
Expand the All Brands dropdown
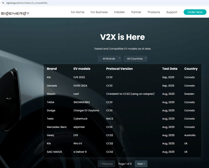[x=109, y=59]
